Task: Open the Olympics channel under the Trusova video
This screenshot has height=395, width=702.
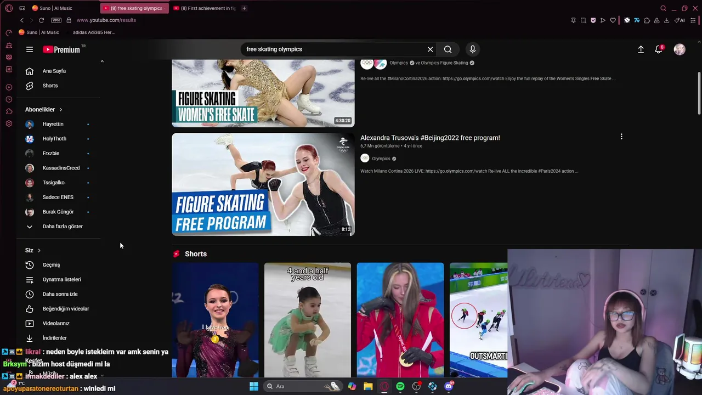Action: 381,159
